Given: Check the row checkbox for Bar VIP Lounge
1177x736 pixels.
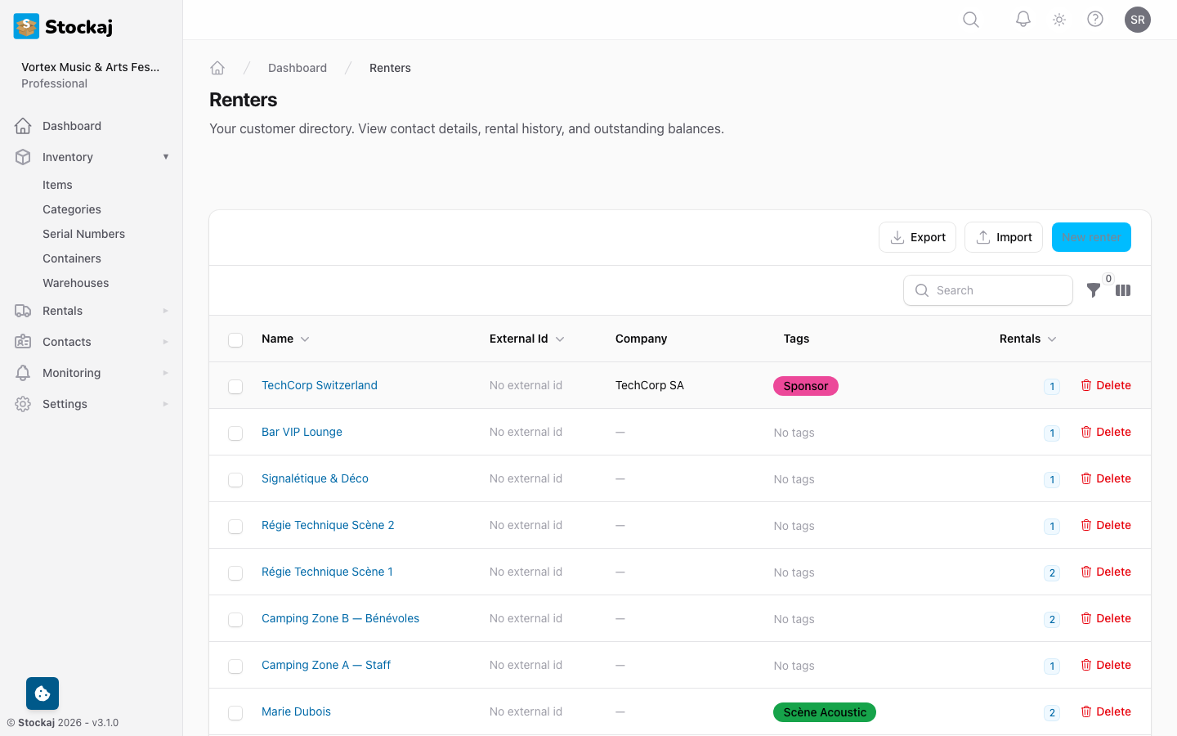Looking at the screenshot, I should tap(235, 433).
